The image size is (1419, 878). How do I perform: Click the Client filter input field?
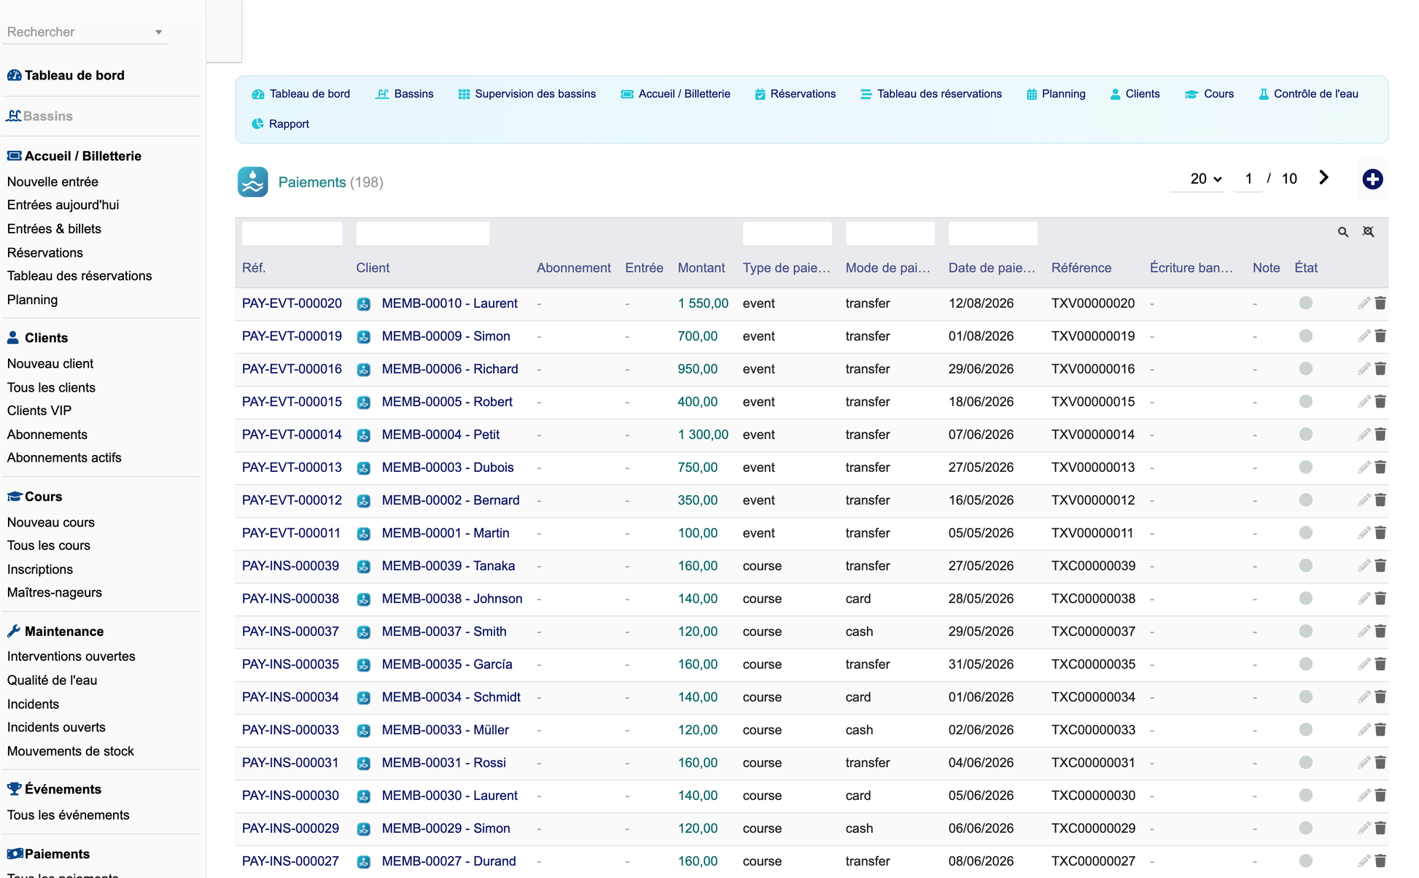pos(422,233)
